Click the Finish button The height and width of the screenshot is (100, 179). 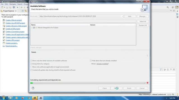pyautogui.click(x=129, y=88)
